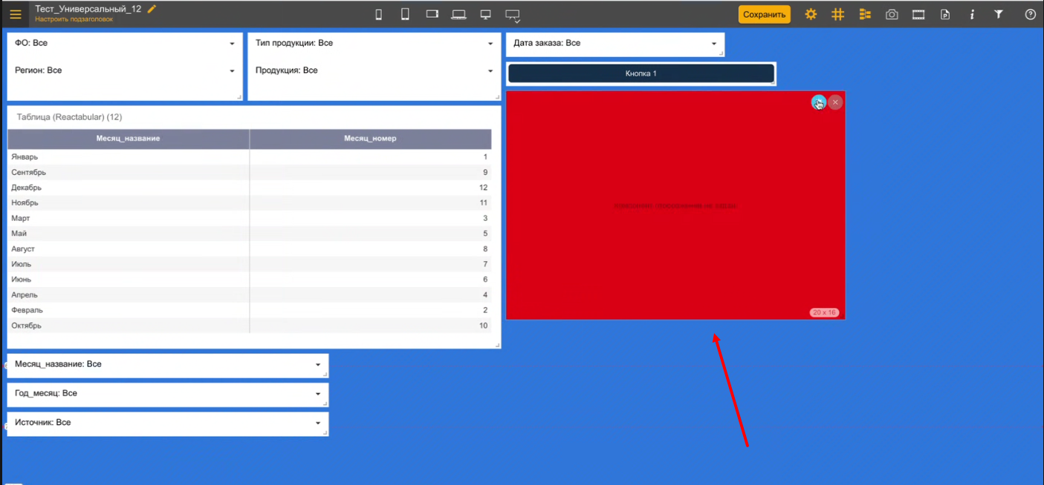Remove the red widget with X button
The height and width of the screenshot is (485, 1044).
pyautogui.click(x=835, y=102)
